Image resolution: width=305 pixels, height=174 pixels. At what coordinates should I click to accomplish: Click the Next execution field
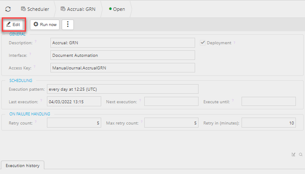[171, 102]
